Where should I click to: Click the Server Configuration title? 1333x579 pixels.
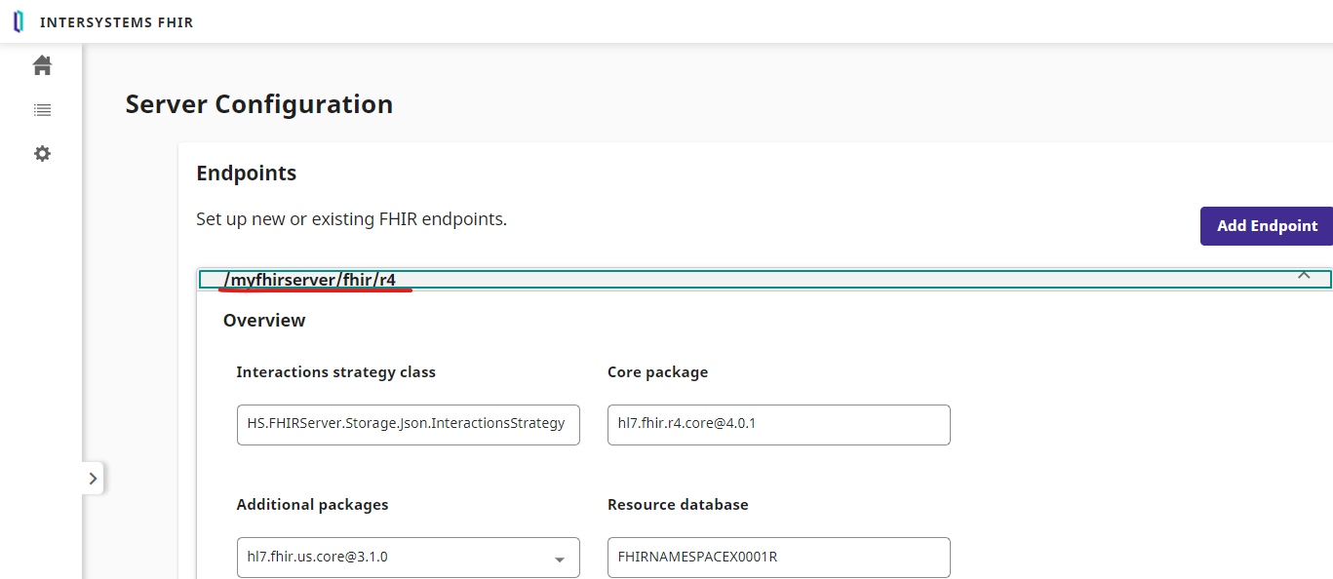click(x=258, y=103)
